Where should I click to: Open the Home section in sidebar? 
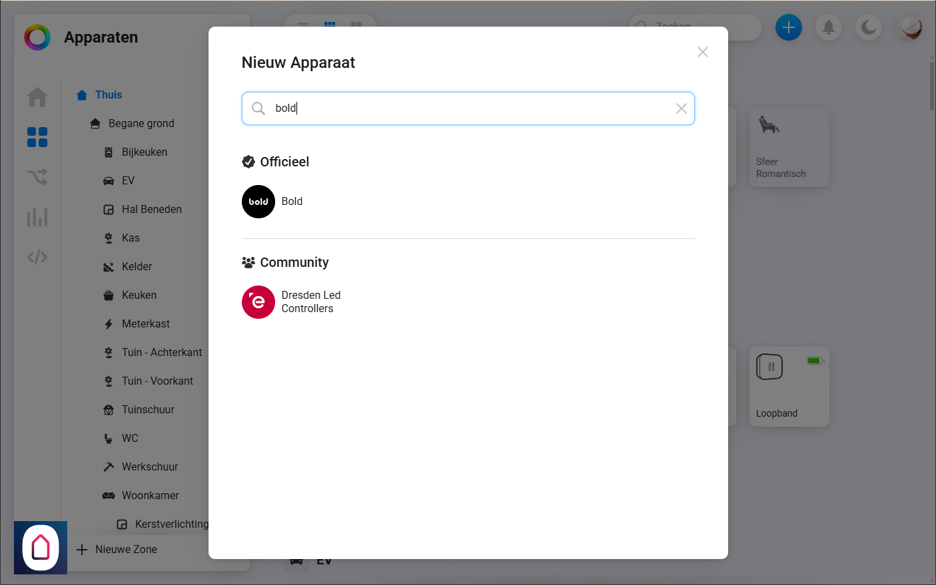(37, 98)
